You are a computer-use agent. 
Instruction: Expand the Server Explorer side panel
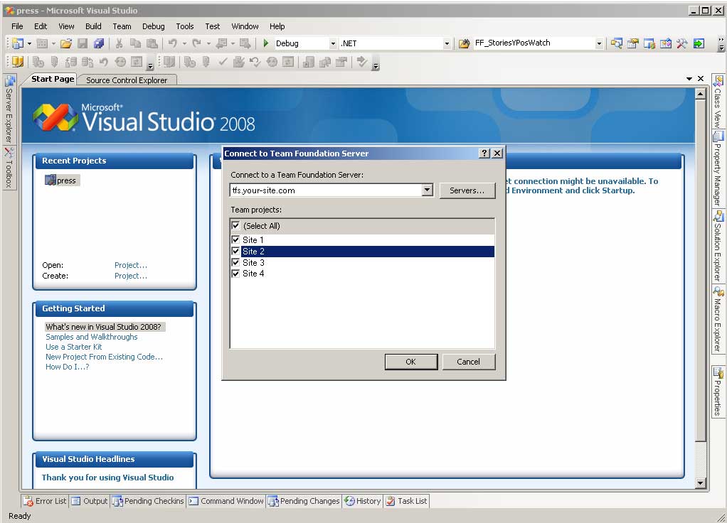click(x=9, y=109)
